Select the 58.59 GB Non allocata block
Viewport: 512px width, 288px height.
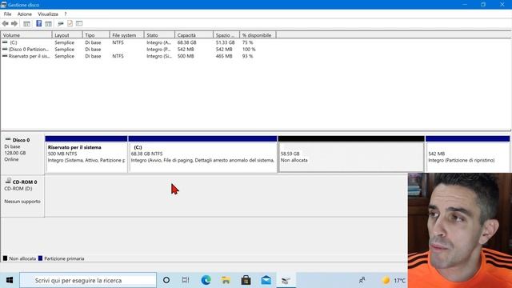pos(351,154)
